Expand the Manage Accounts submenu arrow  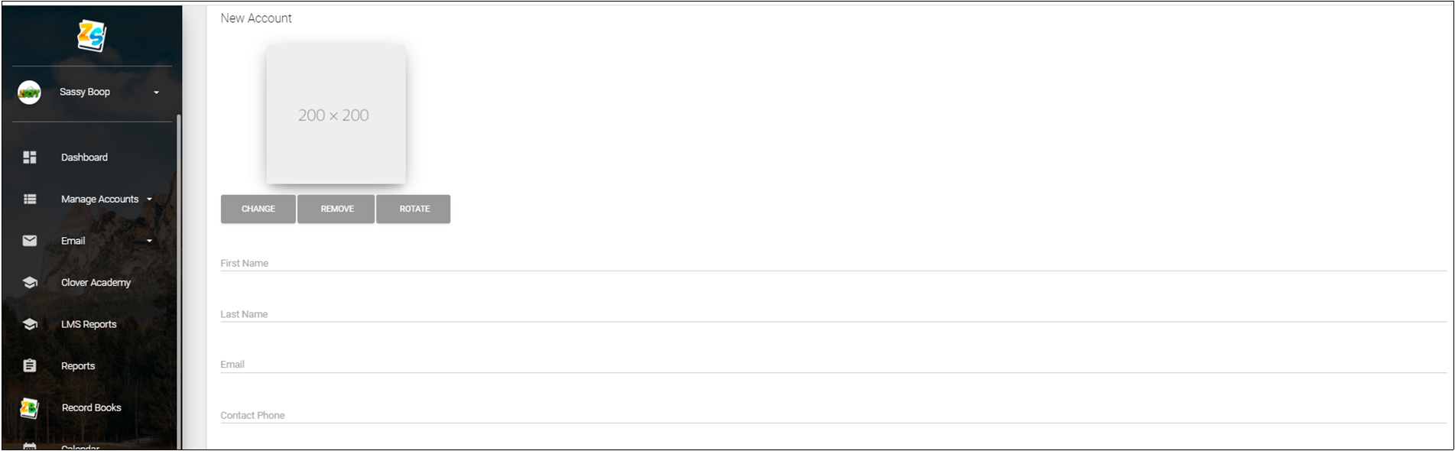point(149,200)
